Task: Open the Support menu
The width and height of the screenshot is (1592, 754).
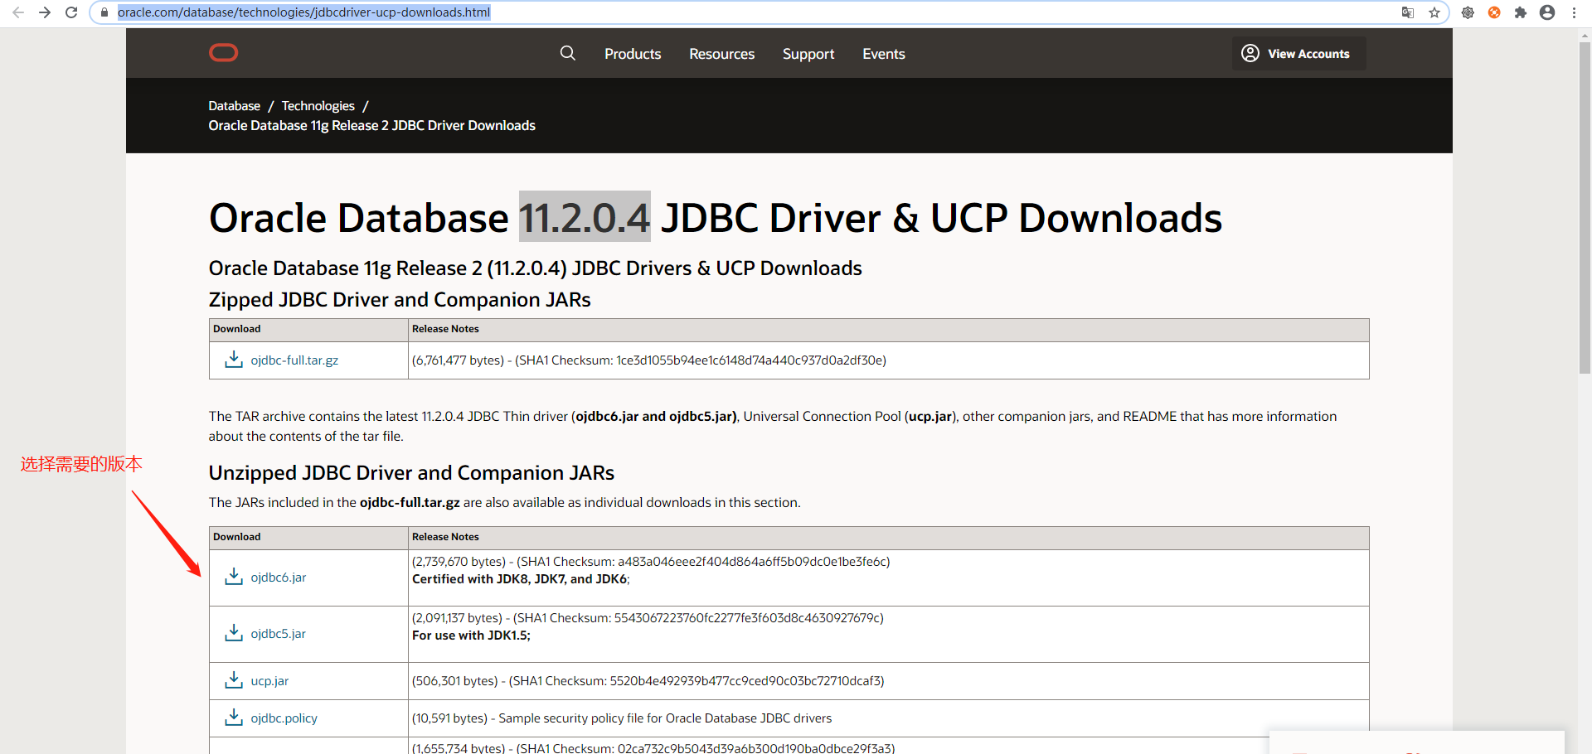Action: point(808,54)
